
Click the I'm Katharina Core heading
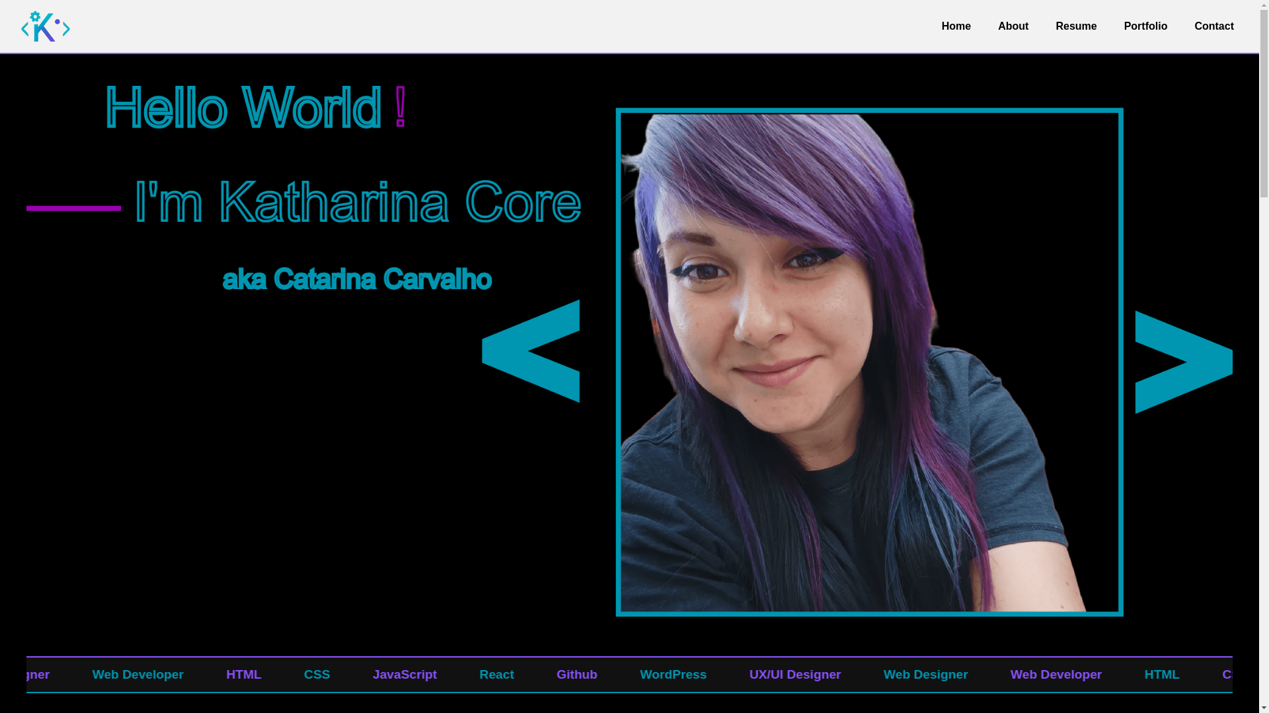357,202
